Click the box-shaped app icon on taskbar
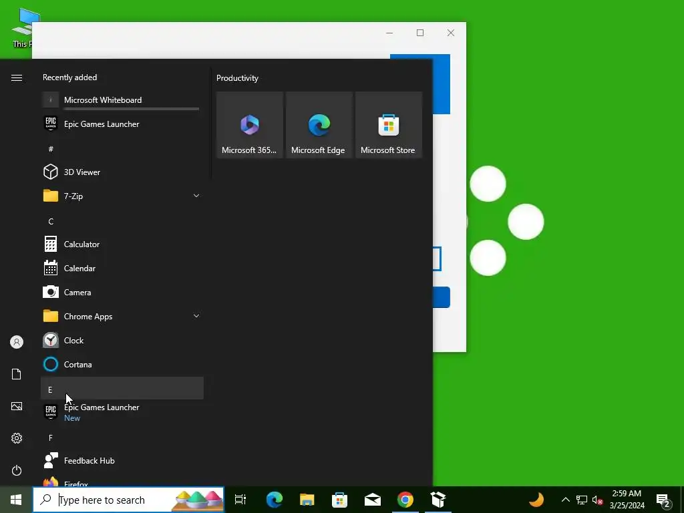684x513 pixels. pyautogui.click(x=438, y=500)
